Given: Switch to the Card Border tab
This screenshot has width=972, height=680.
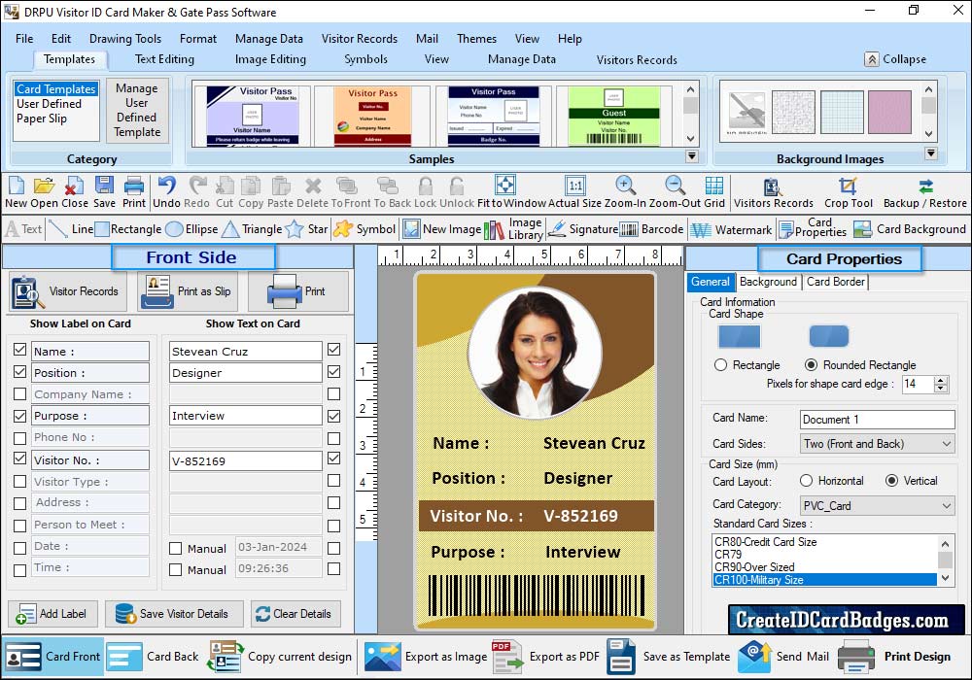Looking at the screenshot, I should click(x=836, y=282).
